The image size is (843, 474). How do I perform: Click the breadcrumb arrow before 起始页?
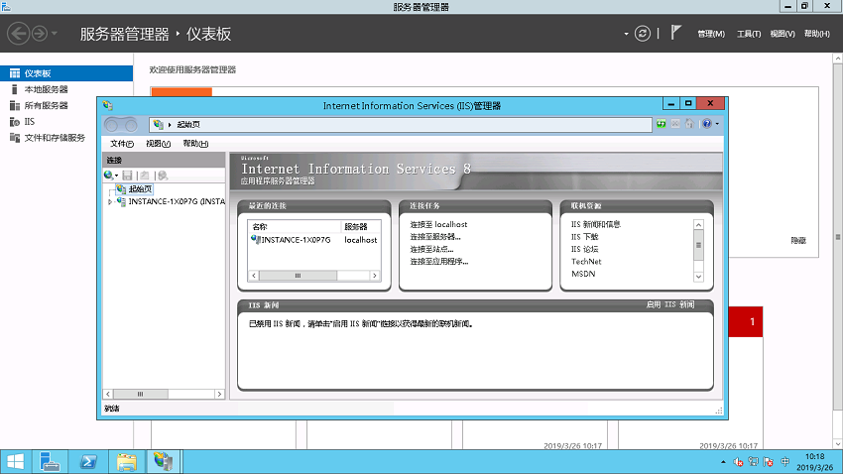170,125
